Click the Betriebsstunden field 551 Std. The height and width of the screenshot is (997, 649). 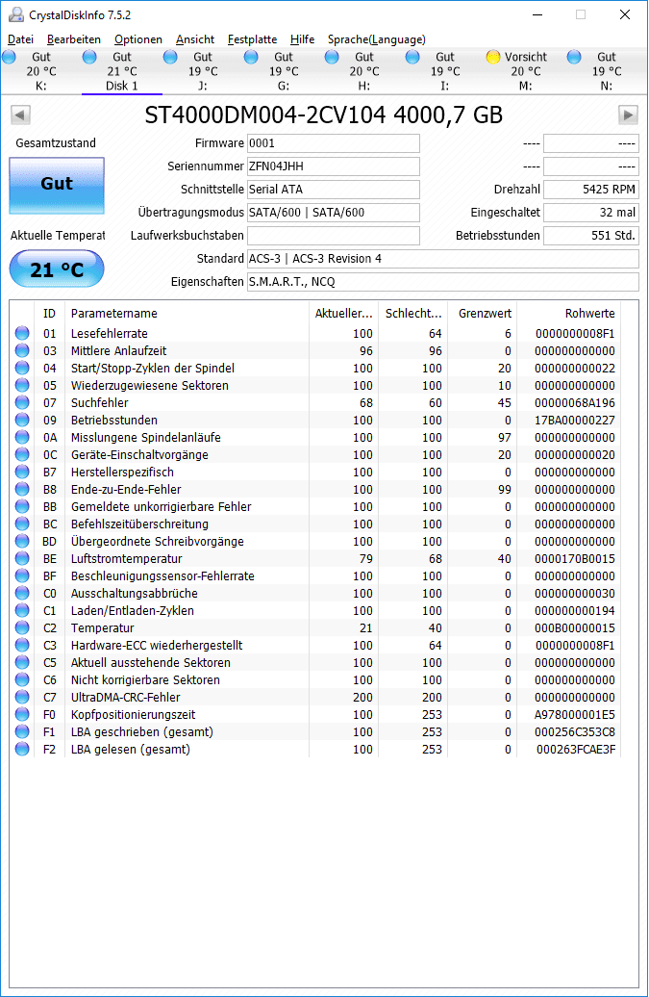(x=591, y=235)
